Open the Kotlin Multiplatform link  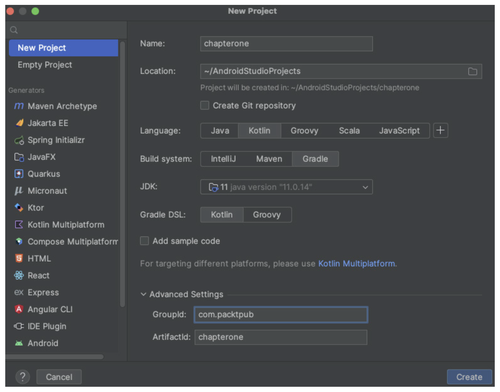(x=357, y=263)
